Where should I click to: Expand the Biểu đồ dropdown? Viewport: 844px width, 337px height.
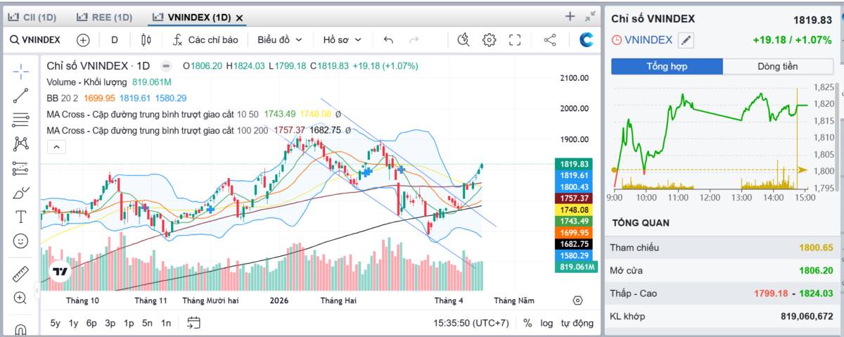click(280, 40)
